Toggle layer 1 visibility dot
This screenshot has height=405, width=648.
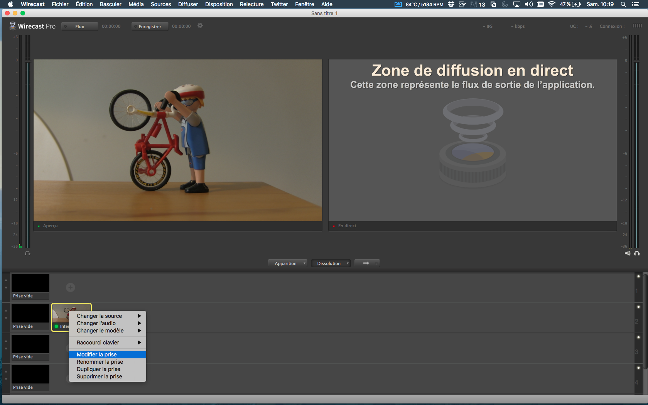point(638,276)
